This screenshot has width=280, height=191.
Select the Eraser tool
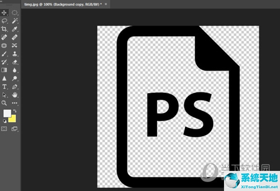(x=15, y=62)
